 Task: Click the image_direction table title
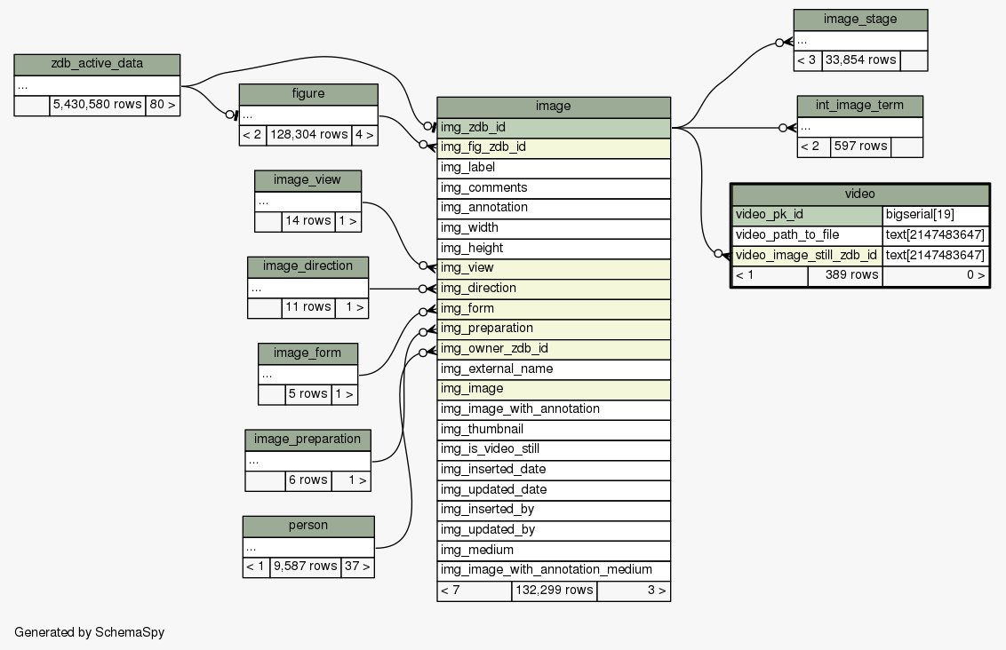[x=307, y=266]
